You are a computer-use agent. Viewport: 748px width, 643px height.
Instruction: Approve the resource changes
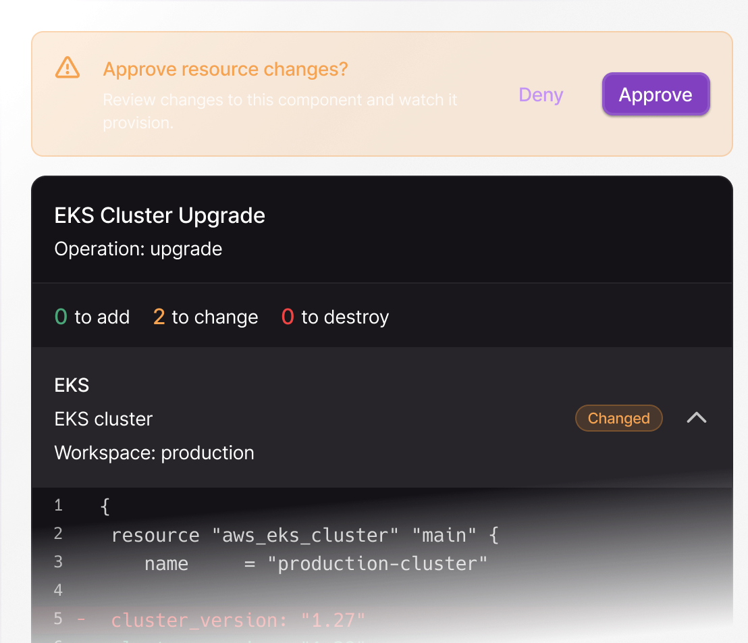[x=656, y=95]
